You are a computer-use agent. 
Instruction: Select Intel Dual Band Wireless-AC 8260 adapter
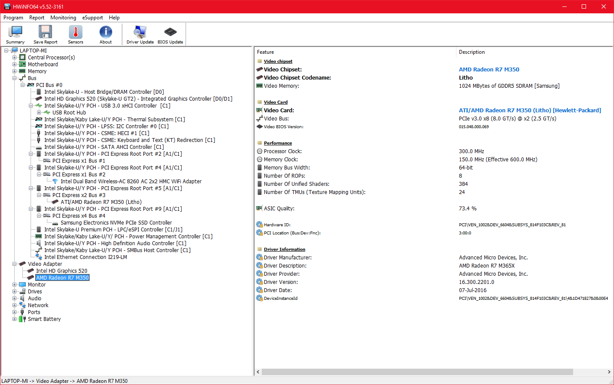[x=131, y=181]
